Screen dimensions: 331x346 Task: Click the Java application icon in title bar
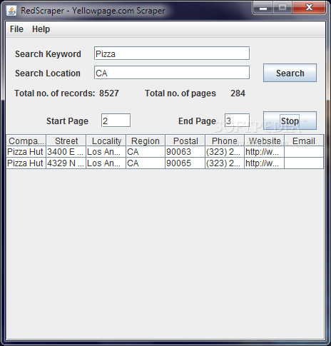tap(11, 11)
